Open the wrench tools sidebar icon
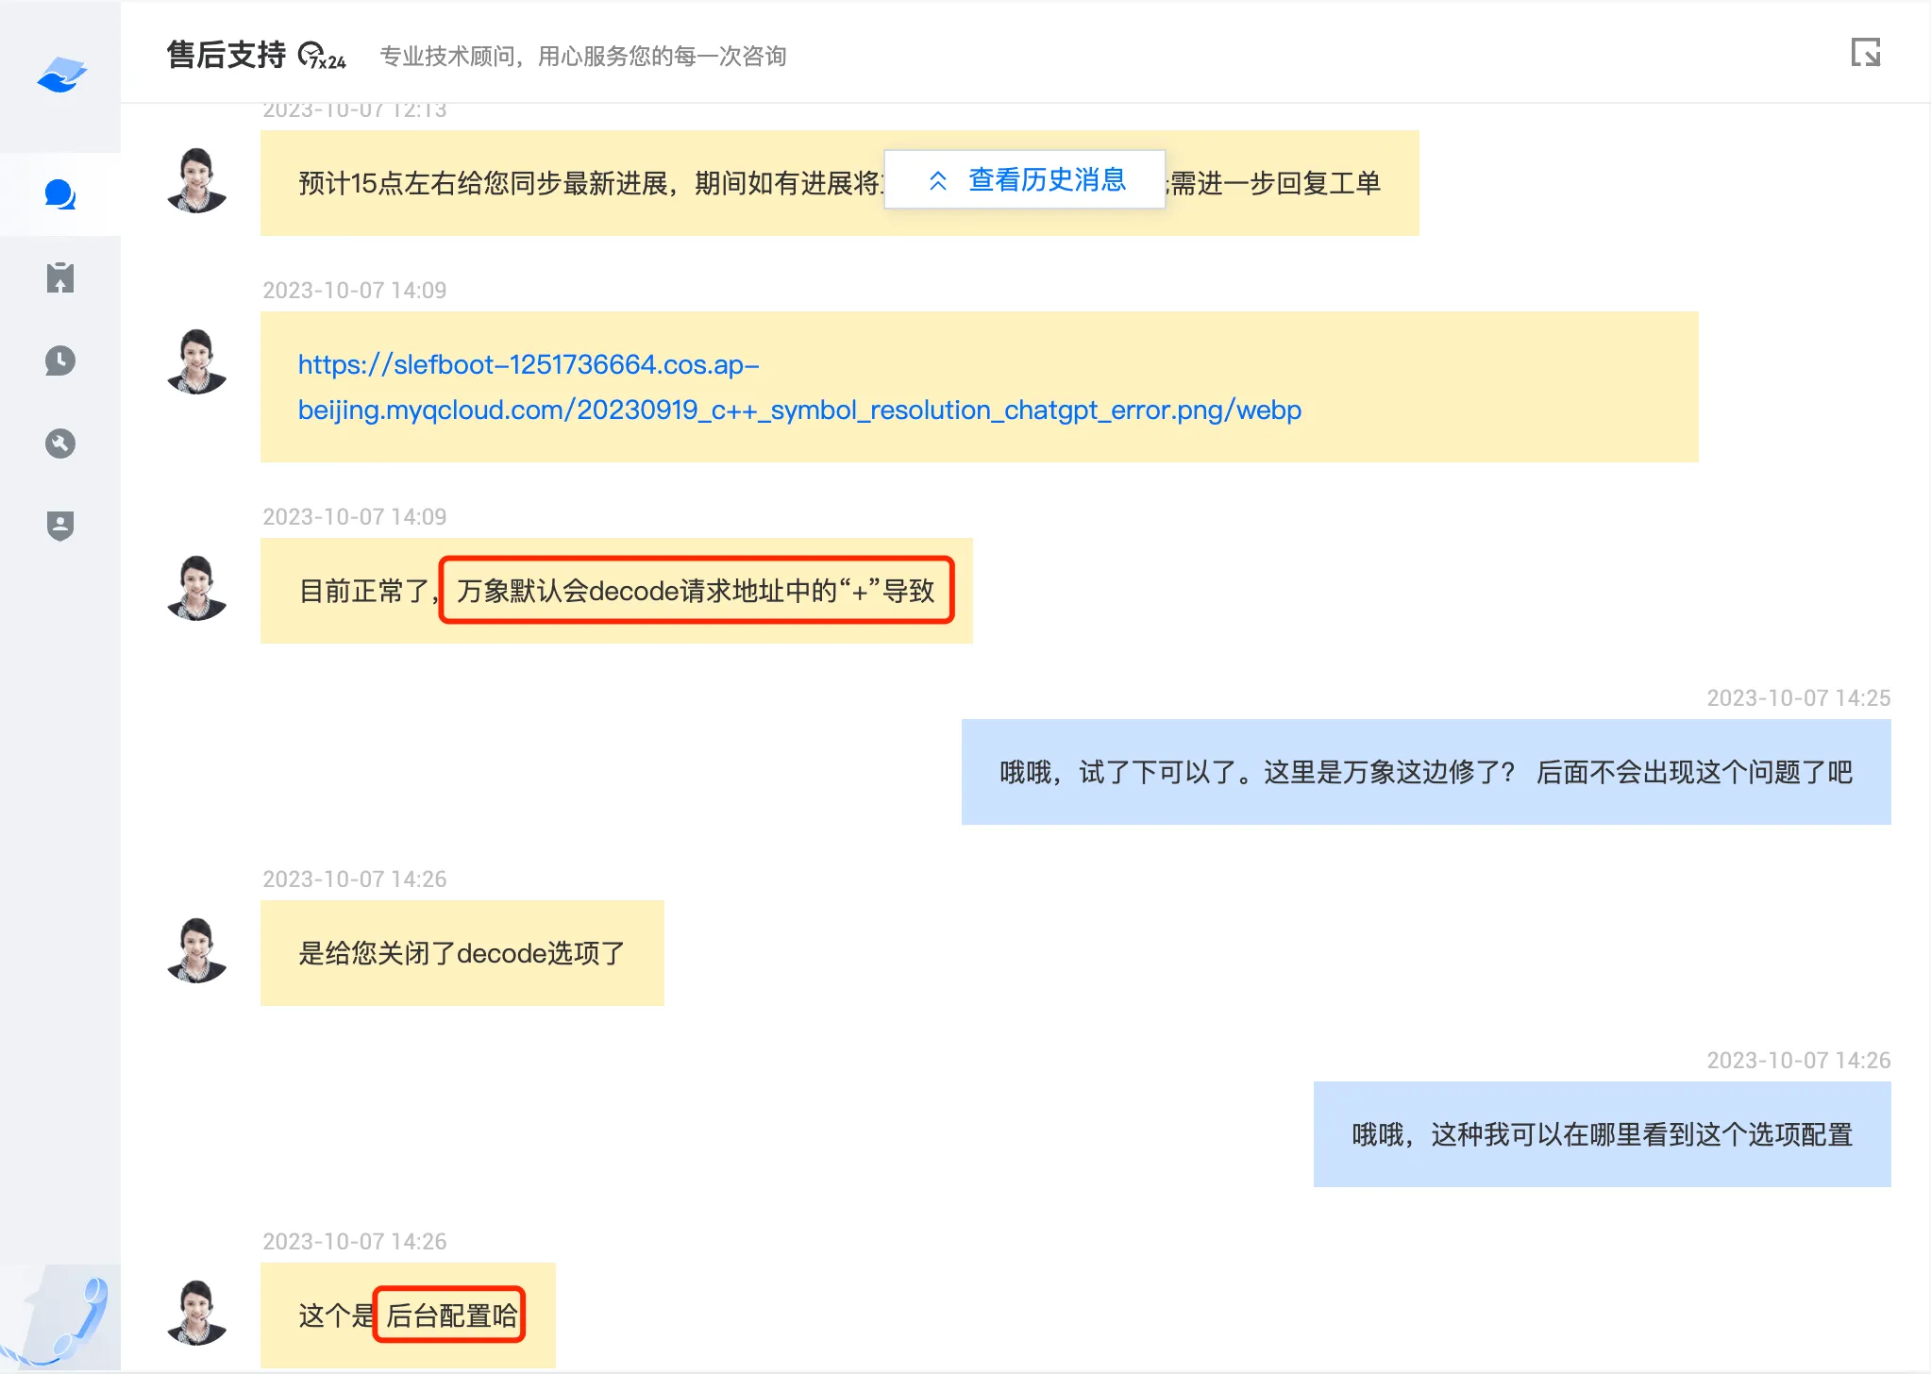This screenshot has height=1374, width=1931. click(x=60, y=444)
